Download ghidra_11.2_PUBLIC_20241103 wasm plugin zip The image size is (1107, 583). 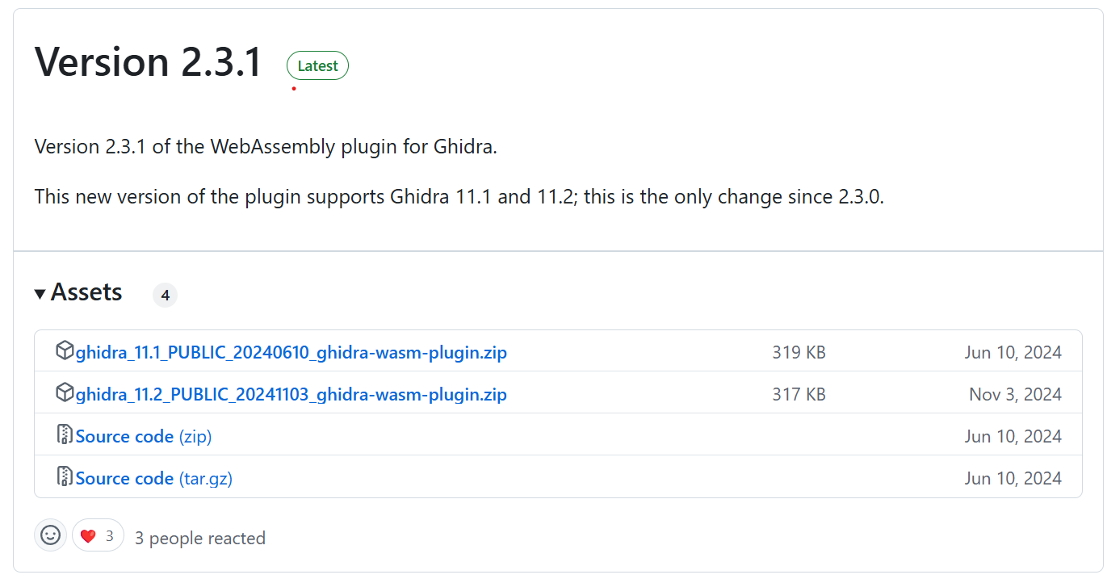click(291, 395)
